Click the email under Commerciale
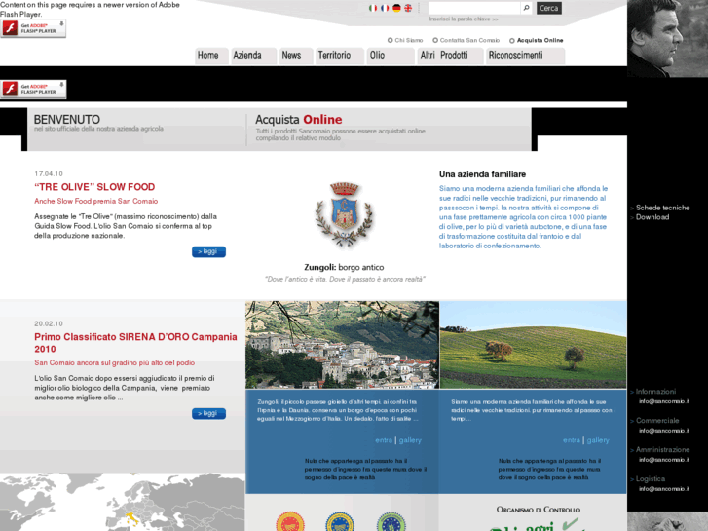The height and width of the screenshot is (531, 708). pos(664,431)
